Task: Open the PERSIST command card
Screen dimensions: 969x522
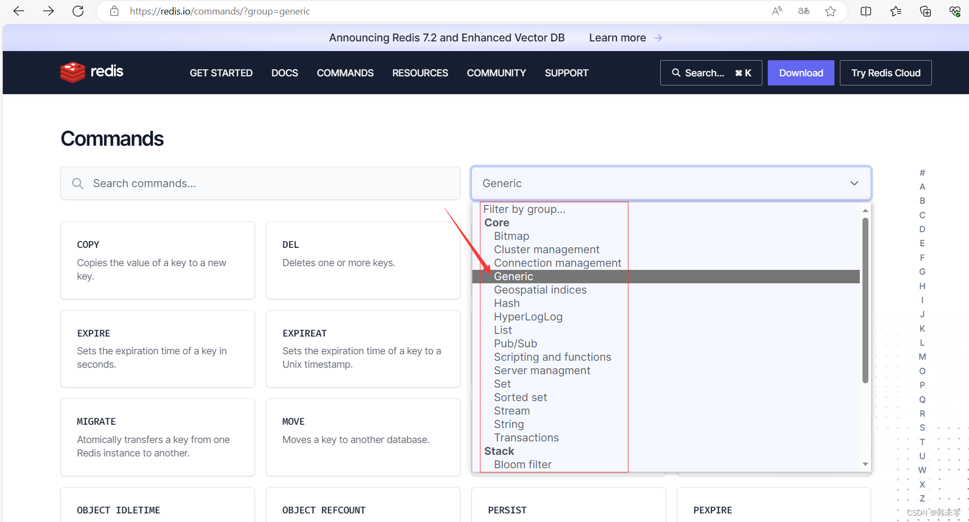Action: pos(569,505)
